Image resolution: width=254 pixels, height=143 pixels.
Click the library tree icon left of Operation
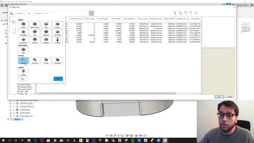point(12,13)
